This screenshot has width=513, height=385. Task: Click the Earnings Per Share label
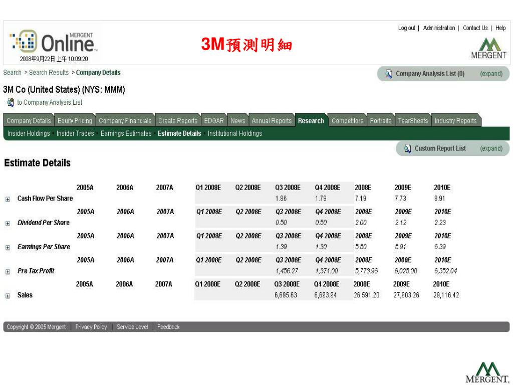pyautogui.click(x=44, y=247)
